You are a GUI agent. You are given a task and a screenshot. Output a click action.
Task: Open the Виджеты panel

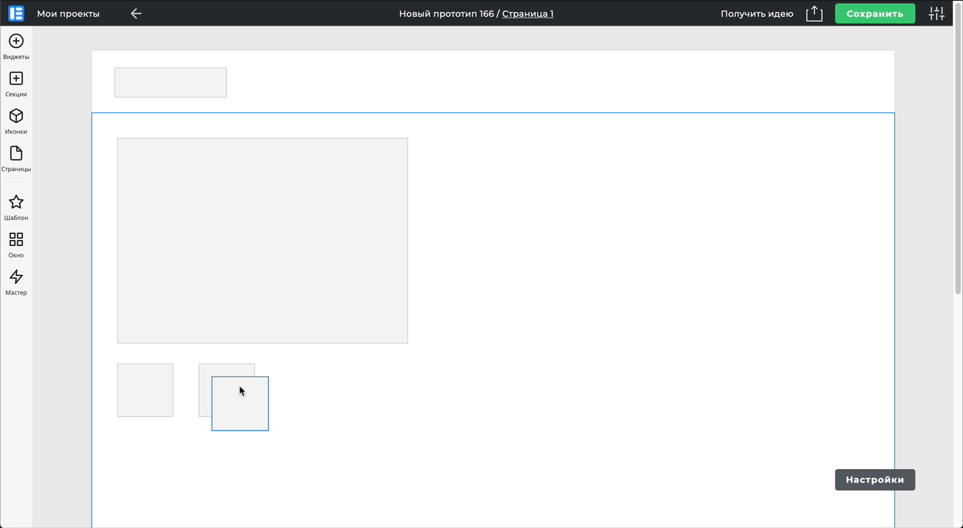[16, 47]
